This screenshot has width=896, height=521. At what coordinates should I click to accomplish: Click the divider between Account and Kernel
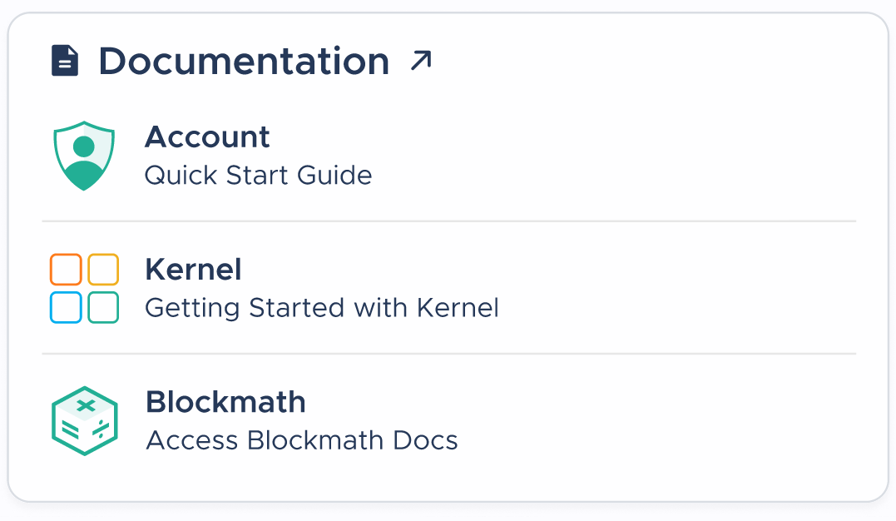(x=449, y=221)
